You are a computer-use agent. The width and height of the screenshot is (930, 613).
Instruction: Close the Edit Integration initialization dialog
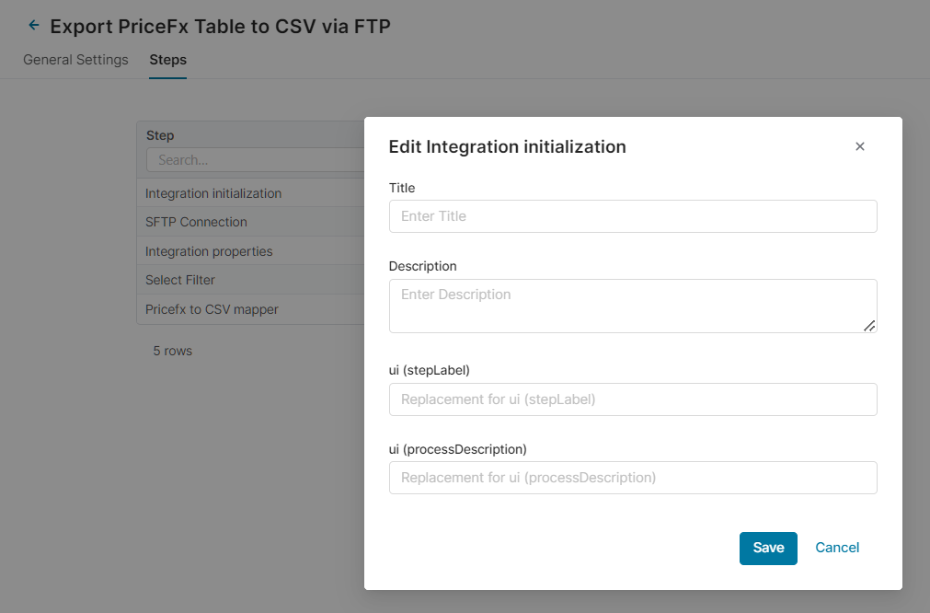point(860,146)
